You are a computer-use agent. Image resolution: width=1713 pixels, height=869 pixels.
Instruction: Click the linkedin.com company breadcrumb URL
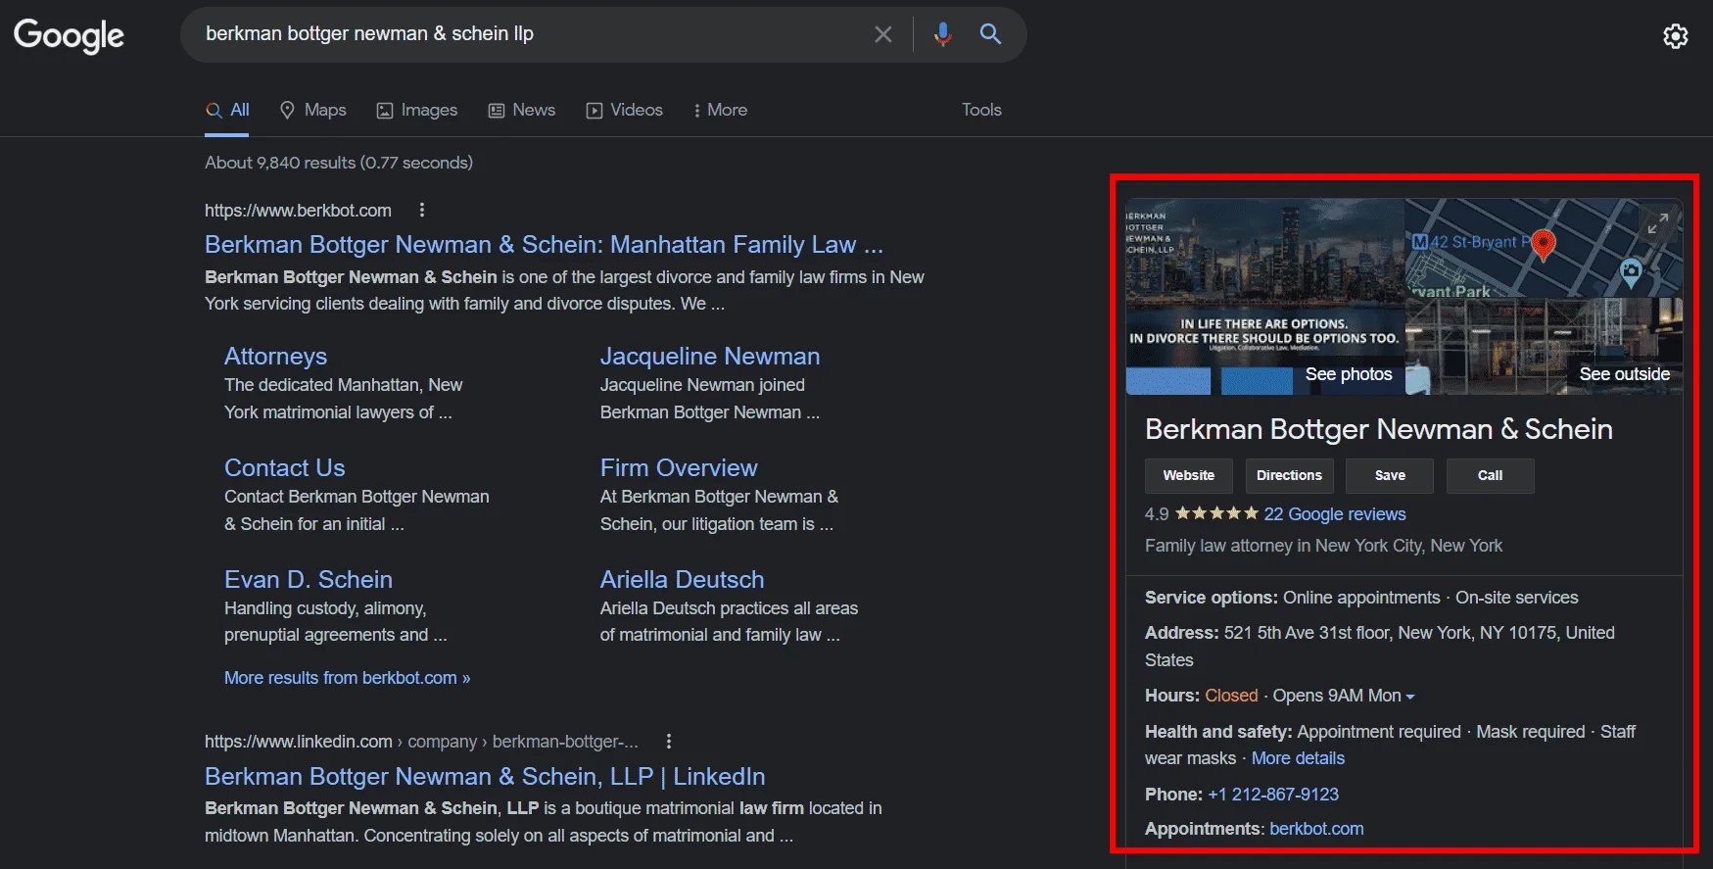(x=421, y=742)
